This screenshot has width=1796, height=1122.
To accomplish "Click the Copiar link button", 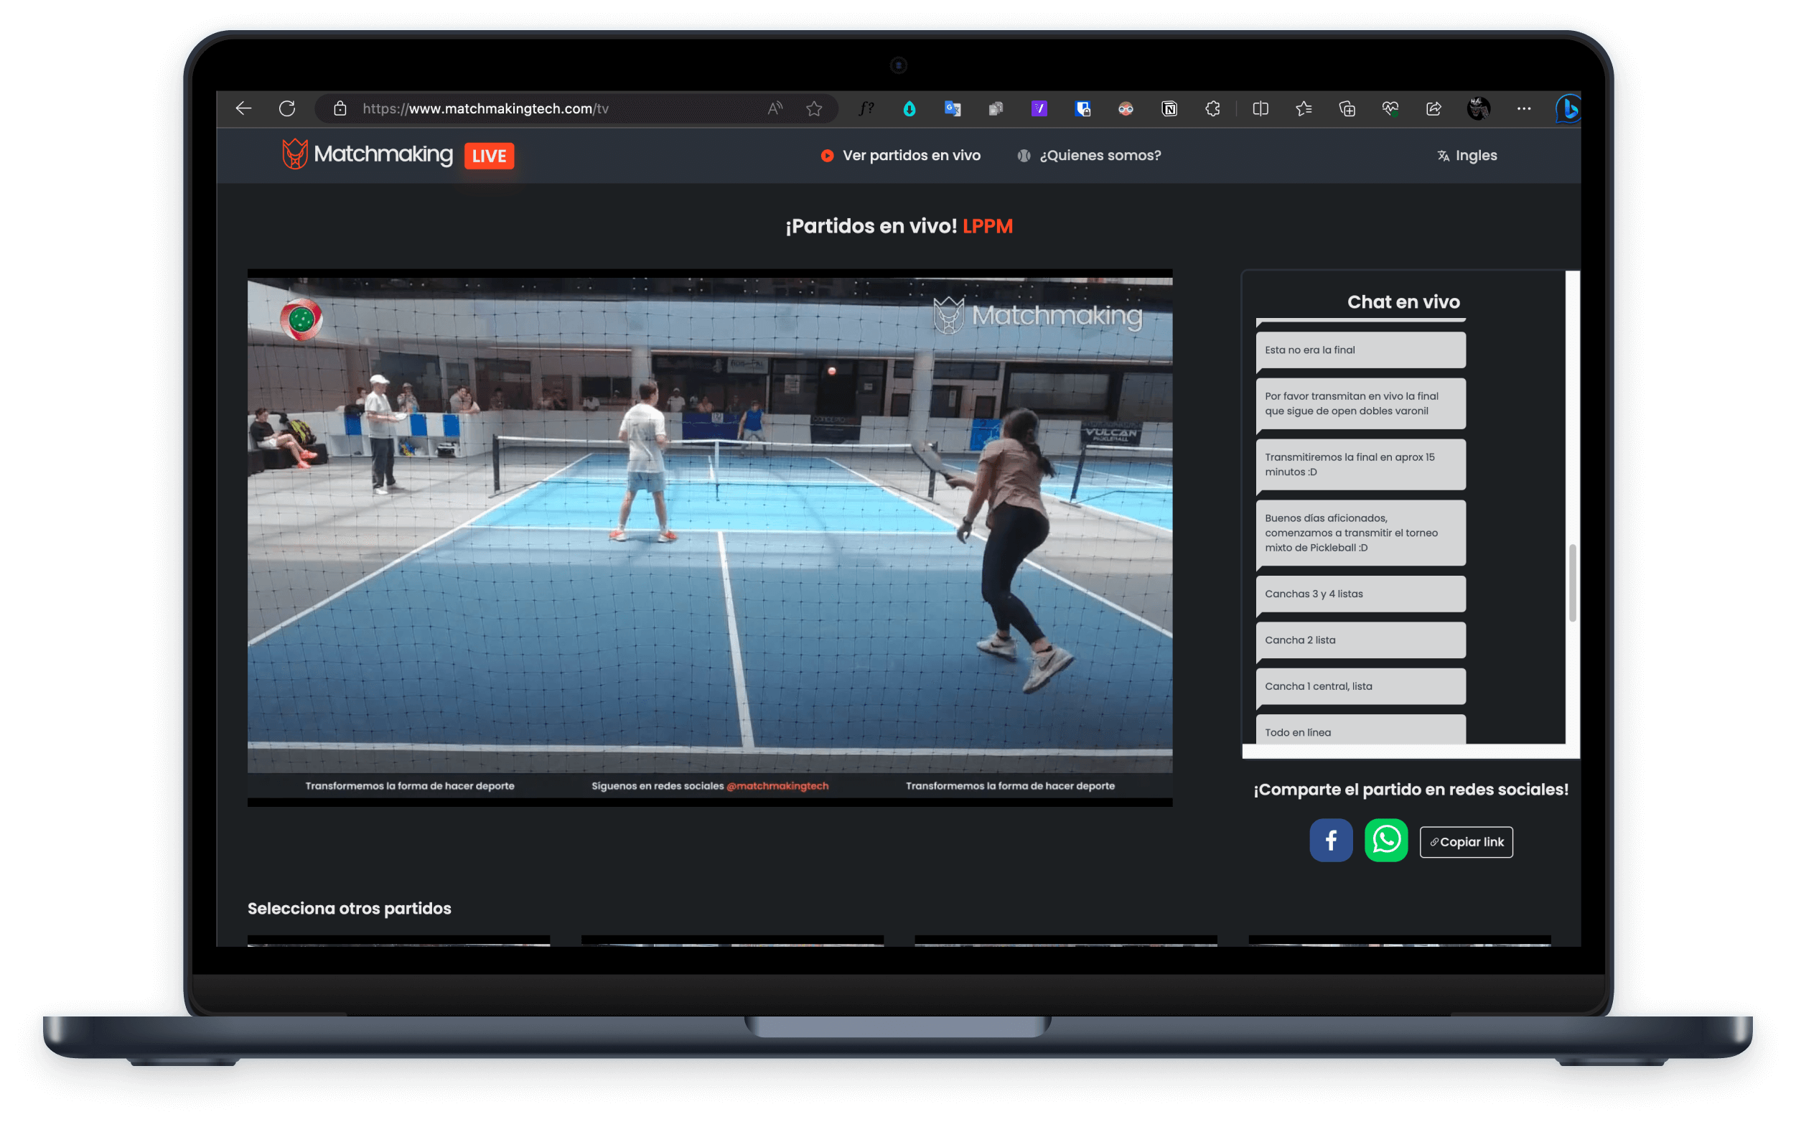I will (1466, 841).
